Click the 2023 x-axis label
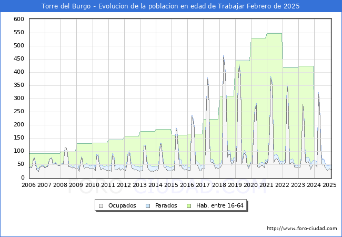342x237 pixels. 298,185
